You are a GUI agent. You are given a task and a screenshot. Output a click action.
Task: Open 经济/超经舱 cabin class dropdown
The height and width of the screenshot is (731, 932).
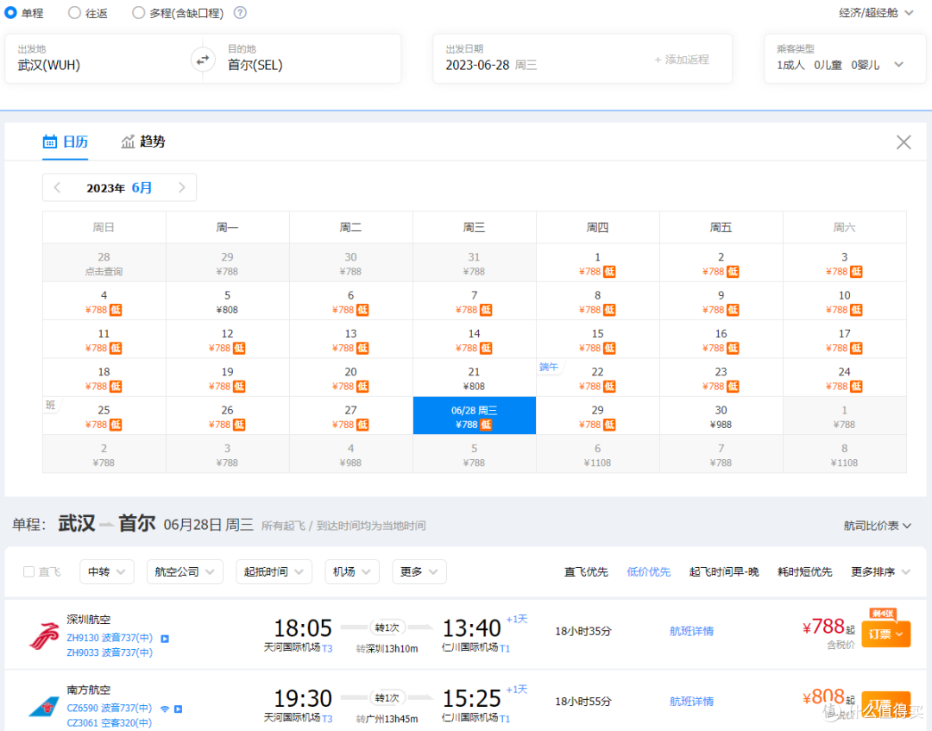[876, 12]
